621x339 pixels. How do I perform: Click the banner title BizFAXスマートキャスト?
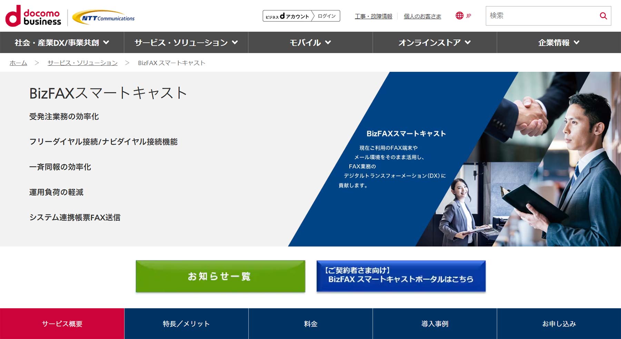(406, 133)
